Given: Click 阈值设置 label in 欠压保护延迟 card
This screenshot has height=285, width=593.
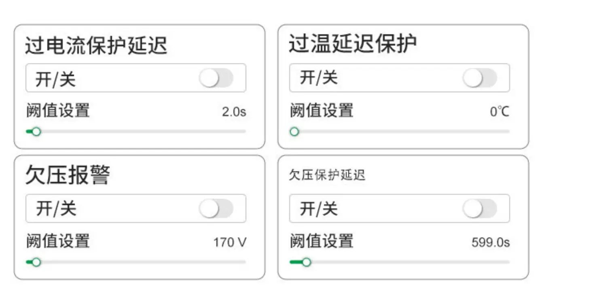Looking at the screenshot, I should point(322,241).
